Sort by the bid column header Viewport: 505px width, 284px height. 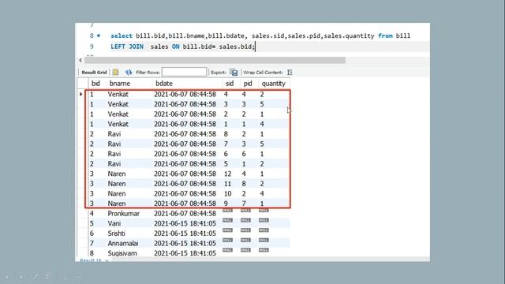pos(95,84)
